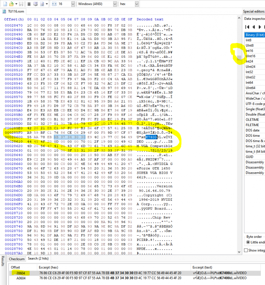Click the Offset(h) header in hex view
265x285 pixels.
click(14, 19)
